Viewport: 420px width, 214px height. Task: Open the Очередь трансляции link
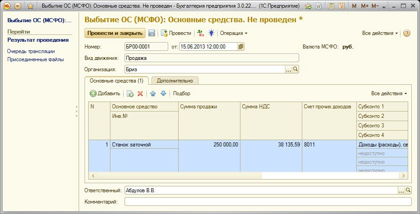tap(31, 51)
